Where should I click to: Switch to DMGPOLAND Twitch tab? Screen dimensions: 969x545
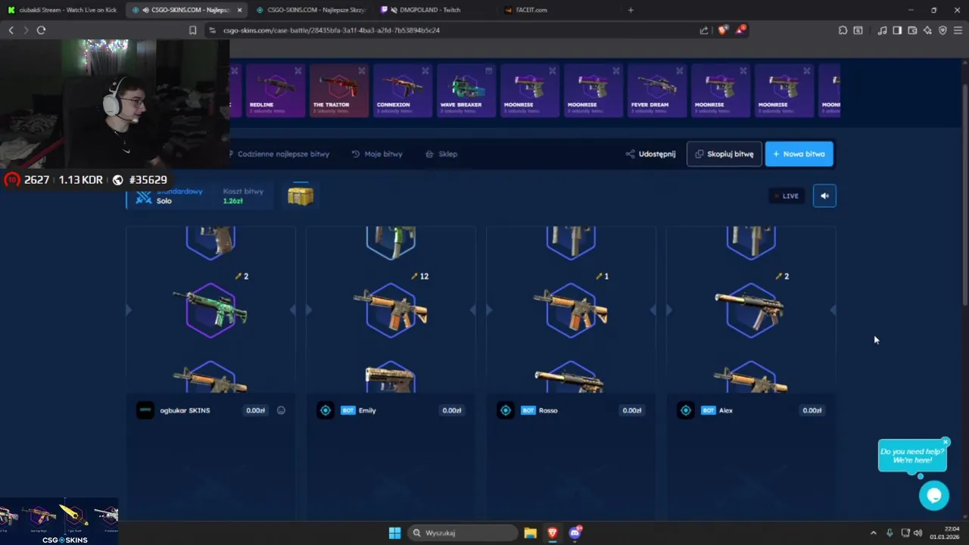coord(432,10)
